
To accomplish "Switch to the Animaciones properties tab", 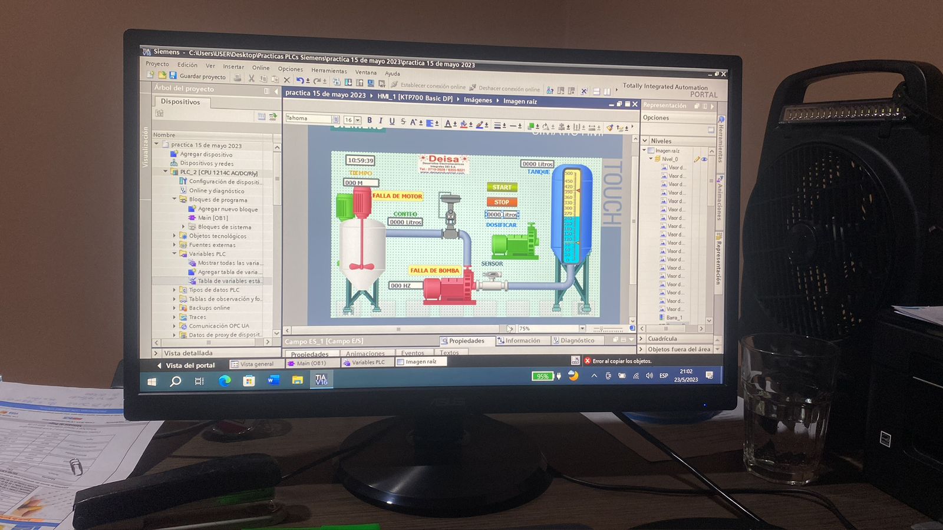I will [x=365, y=353].
